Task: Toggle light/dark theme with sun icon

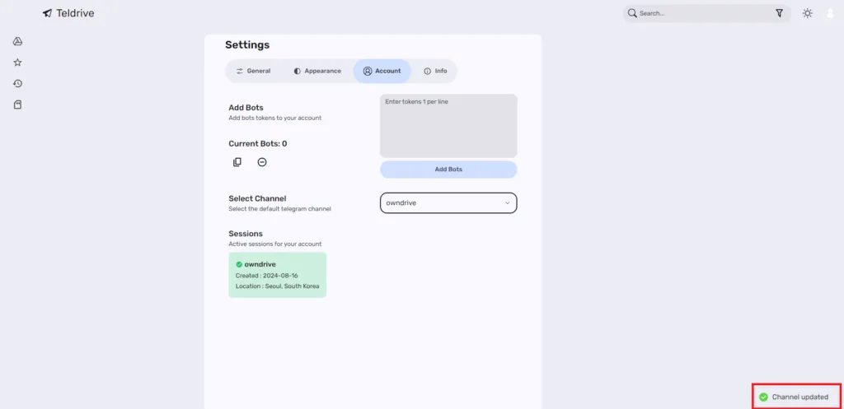Action: click(807, 13)
